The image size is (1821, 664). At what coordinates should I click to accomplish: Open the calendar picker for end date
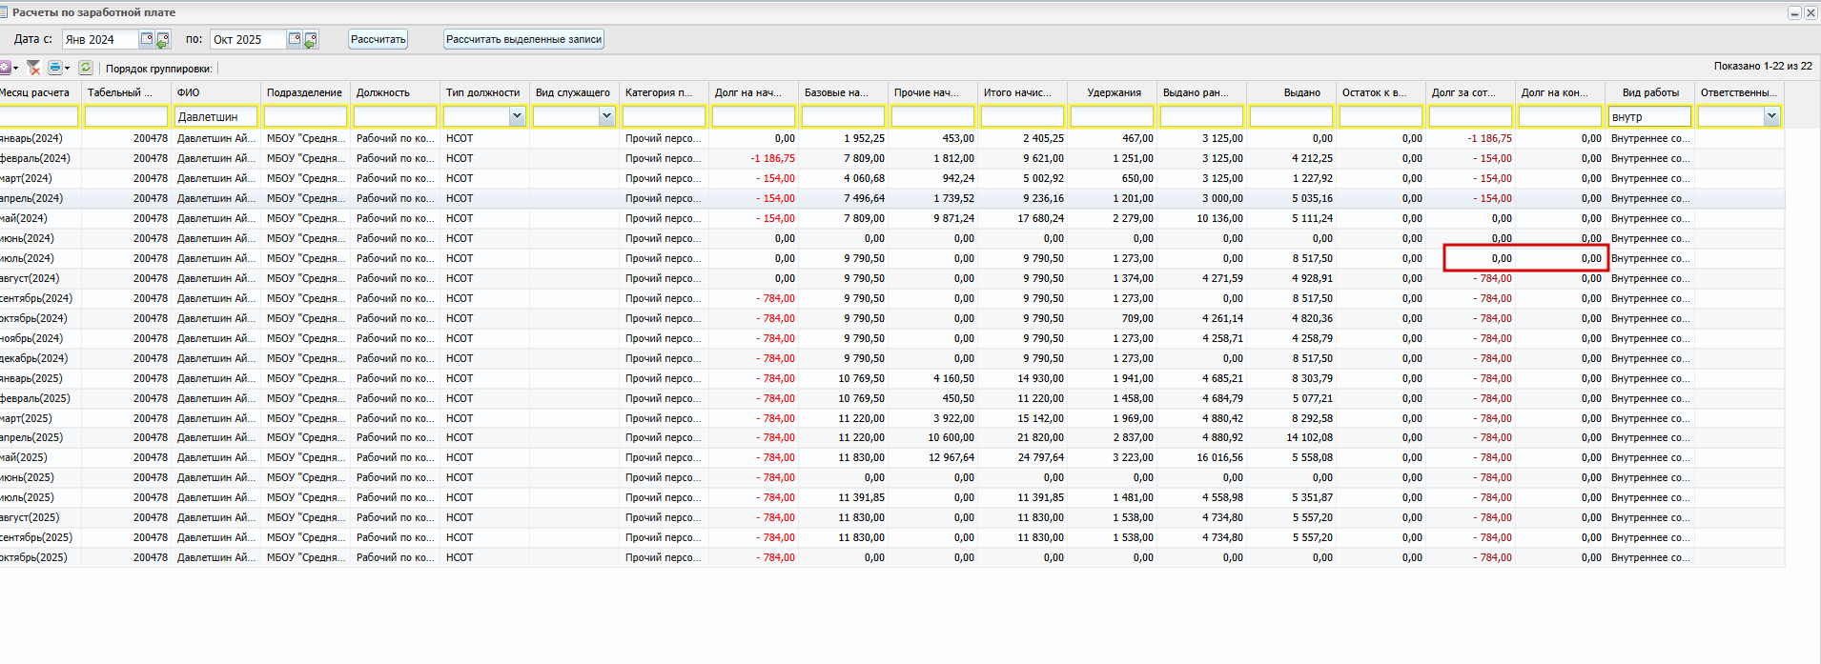[x=295, y=39]
